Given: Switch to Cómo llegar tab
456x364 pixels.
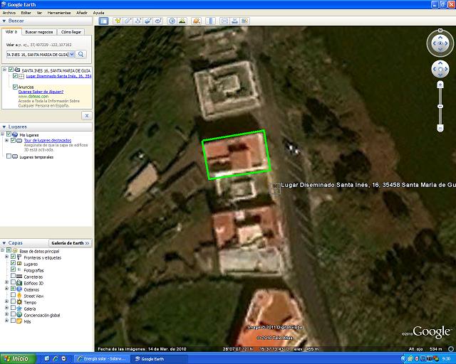Looking at the screenshot, I should click(71, 32).
